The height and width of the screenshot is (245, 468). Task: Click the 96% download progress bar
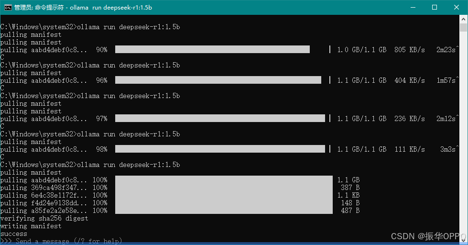tap(218, 80)
